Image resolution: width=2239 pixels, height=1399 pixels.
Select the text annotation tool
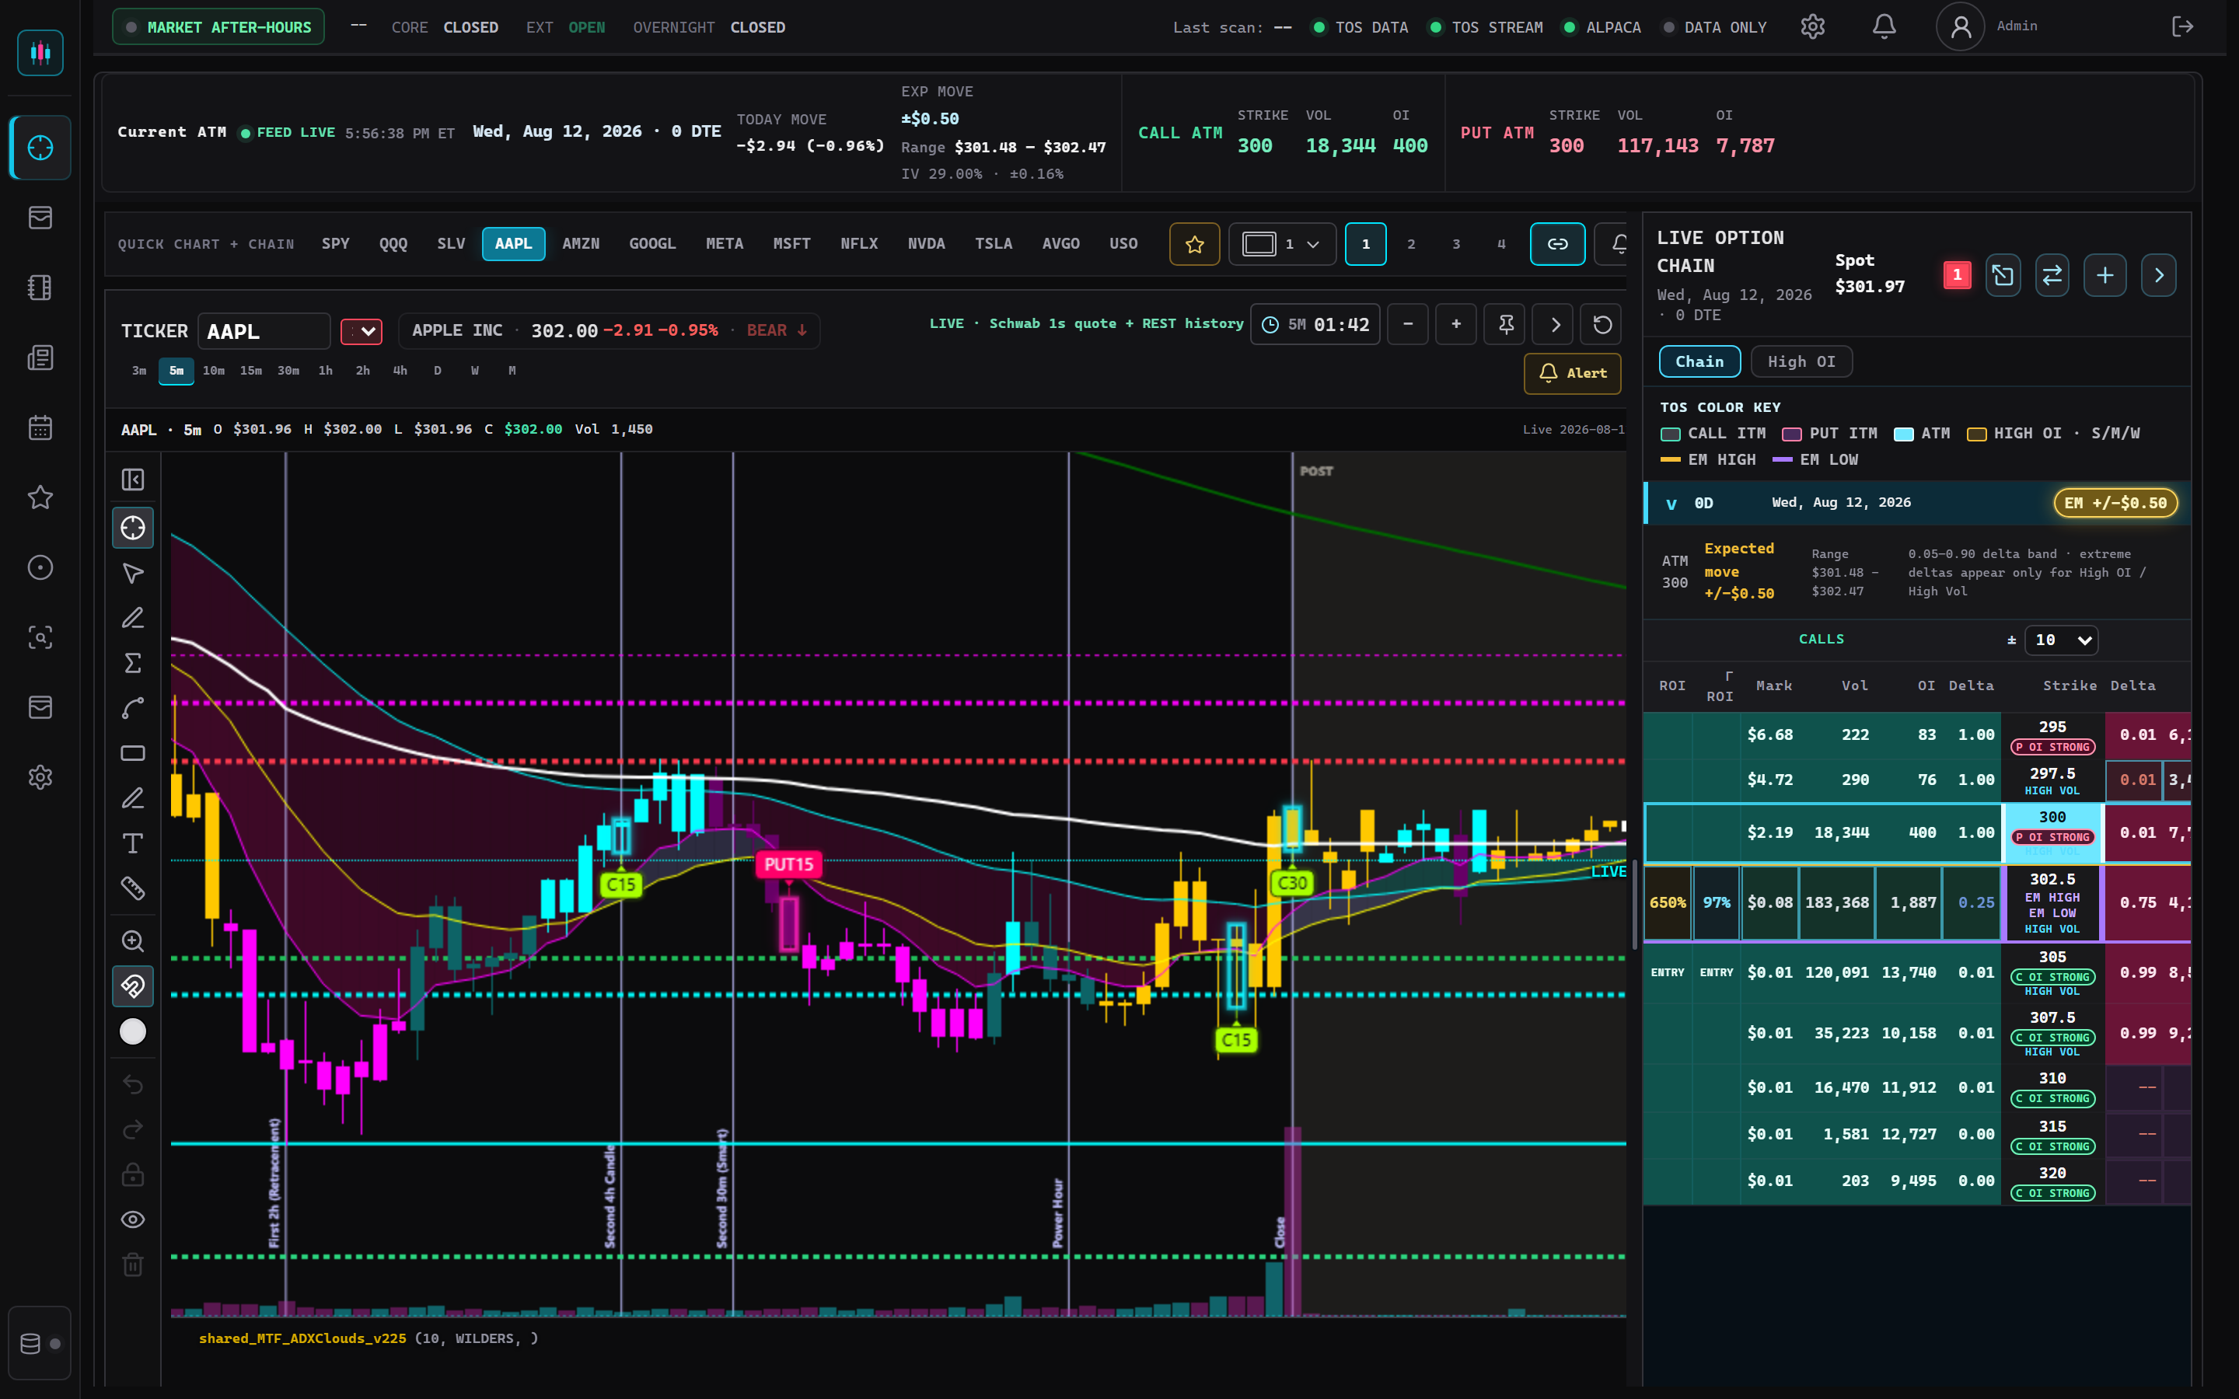133,844
